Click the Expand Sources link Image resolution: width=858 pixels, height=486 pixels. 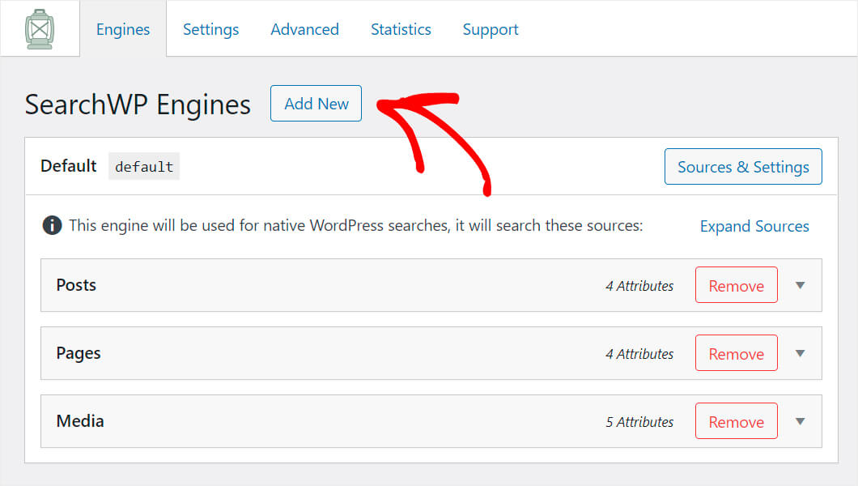tap(754, 226)
